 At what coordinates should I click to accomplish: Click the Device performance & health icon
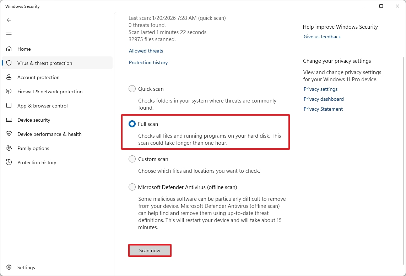9,134
